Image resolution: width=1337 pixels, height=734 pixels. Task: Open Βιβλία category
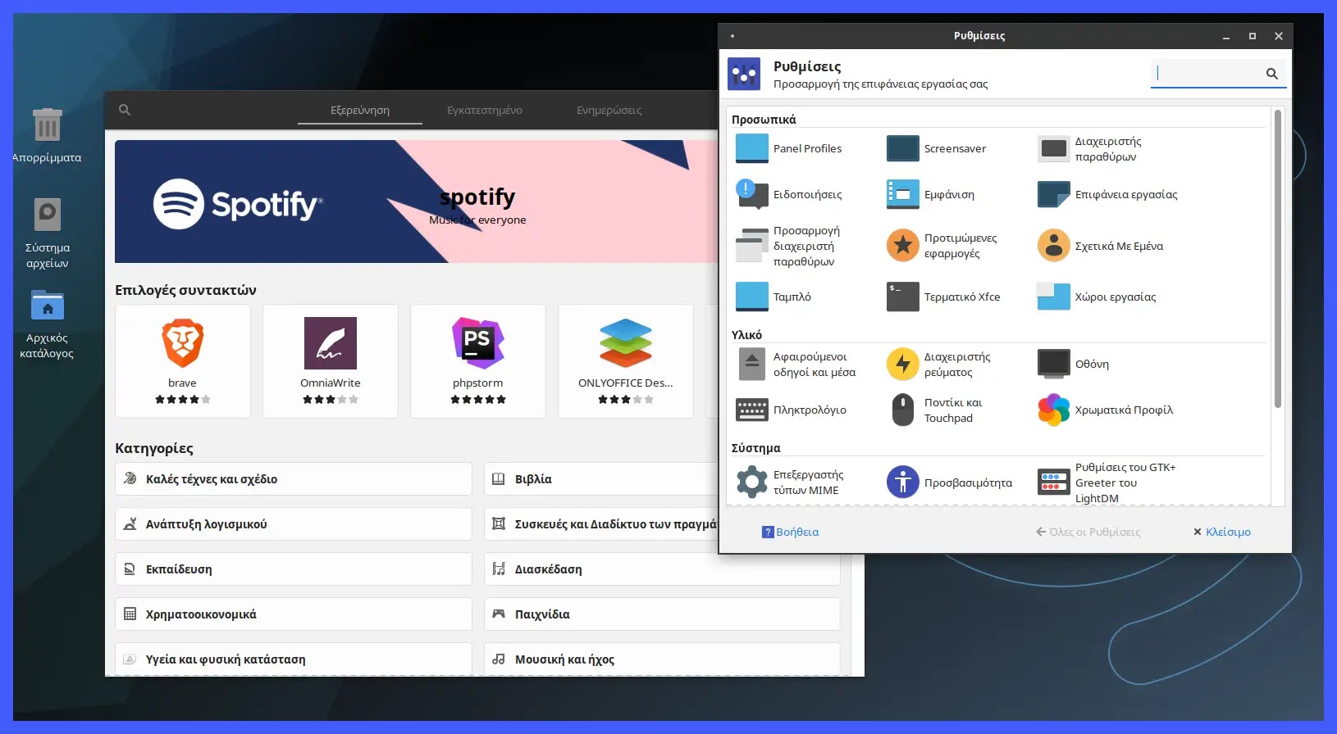(x=601, y=479)
